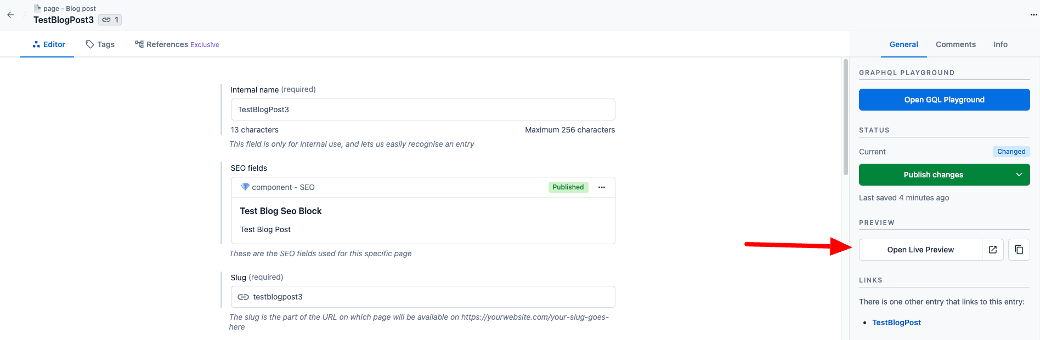The height and width of the screenshot is (340, 1040).
Task: Switch to the Info sidebar tab
Action: click(x=1000, y=44)
